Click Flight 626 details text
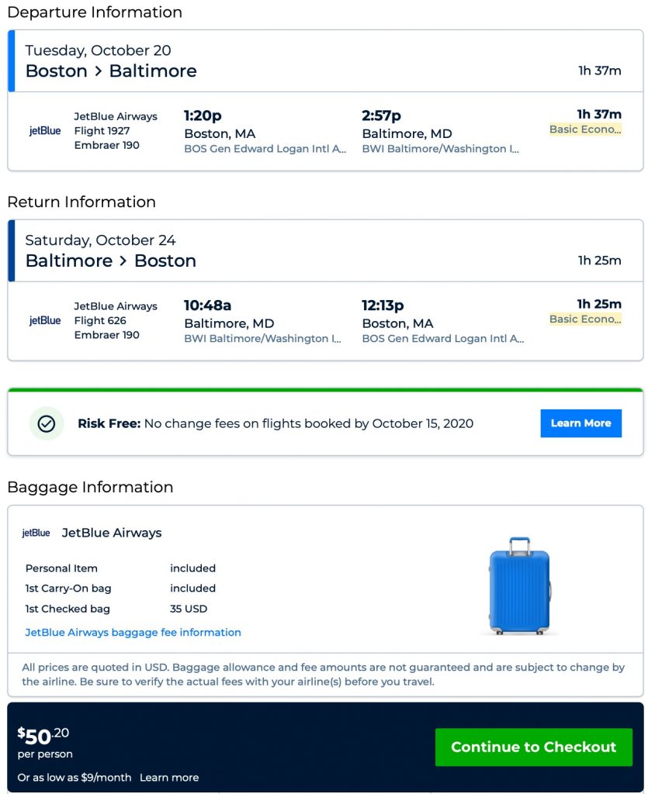 click(100, 320)
